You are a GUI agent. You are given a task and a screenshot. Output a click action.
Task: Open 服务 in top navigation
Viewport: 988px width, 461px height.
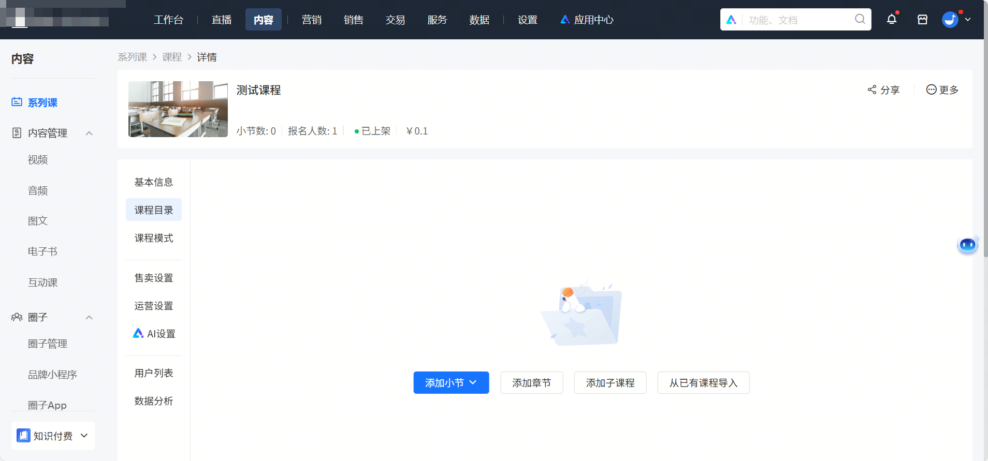click(438, 20)
